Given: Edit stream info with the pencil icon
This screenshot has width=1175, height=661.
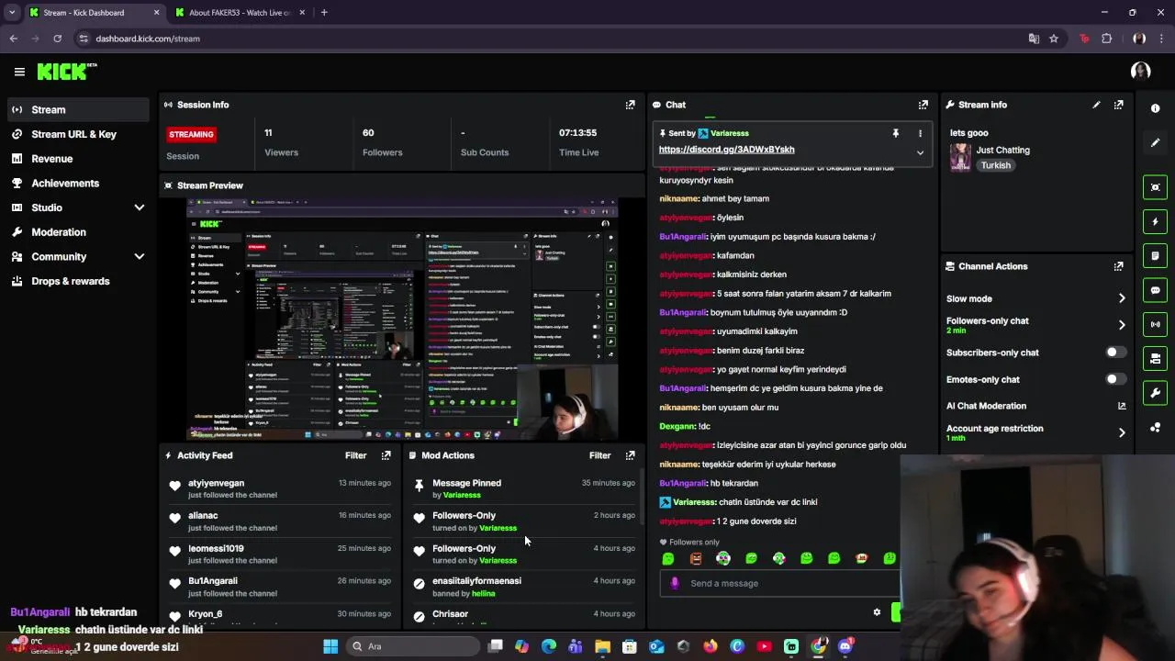Looking at the screenshot, I should pyautogui.click(x=1096, y=105).
